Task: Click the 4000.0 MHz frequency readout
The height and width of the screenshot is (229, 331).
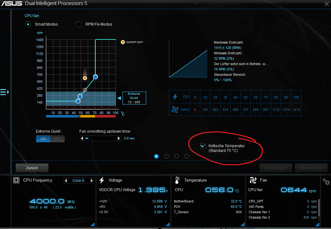Action: pos(52,201)
